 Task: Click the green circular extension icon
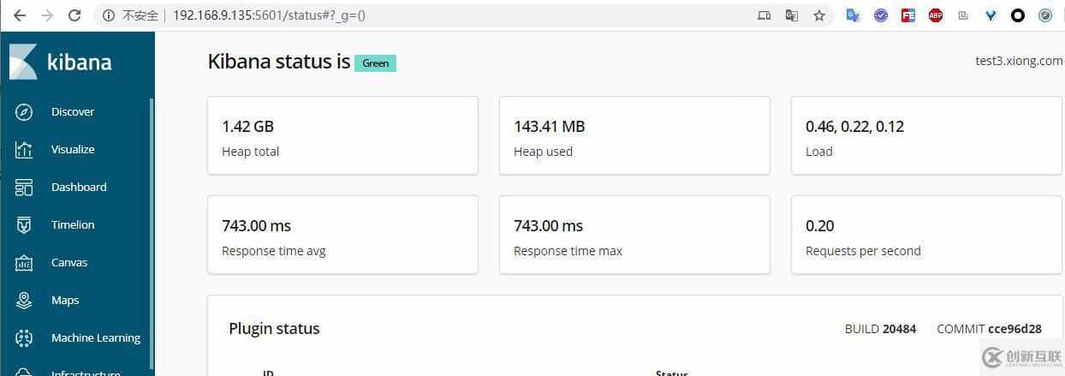point(1045,15)
